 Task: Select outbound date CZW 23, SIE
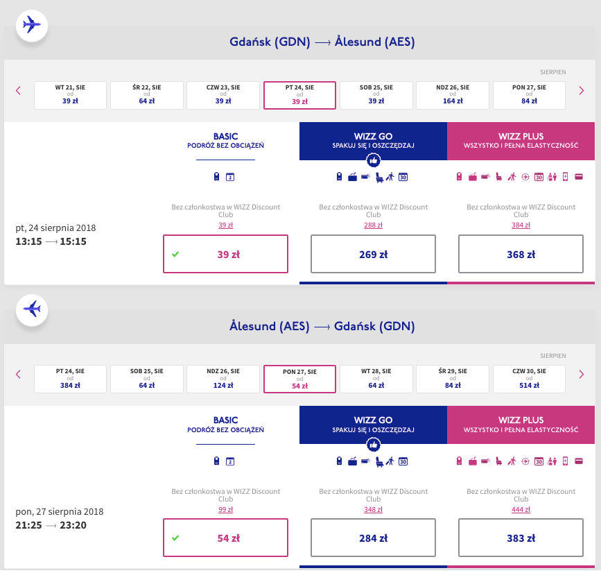pos(223,95)
